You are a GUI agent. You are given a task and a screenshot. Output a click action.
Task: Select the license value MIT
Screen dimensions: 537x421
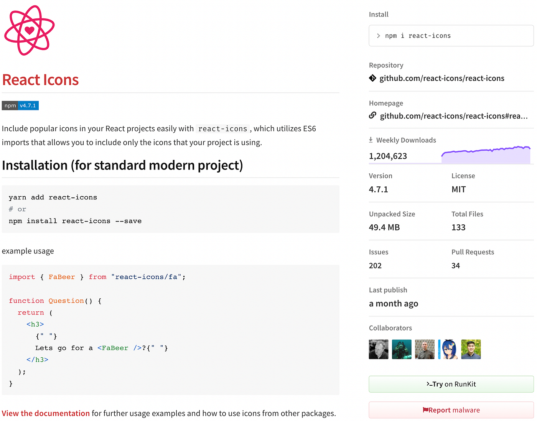click(459, 189)
